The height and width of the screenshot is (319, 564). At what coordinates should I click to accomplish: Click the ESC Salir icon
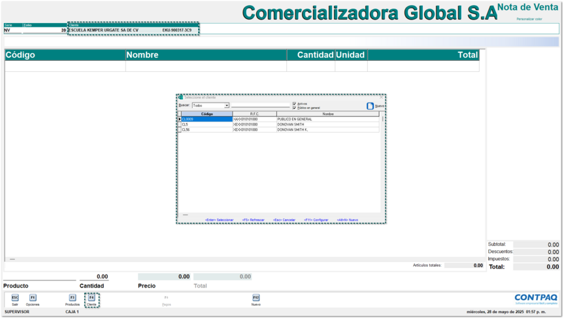15,298
